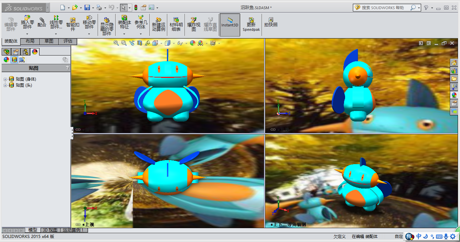Click the Previous View icon
Screen dimensions: 460x242
pos(131,43)
